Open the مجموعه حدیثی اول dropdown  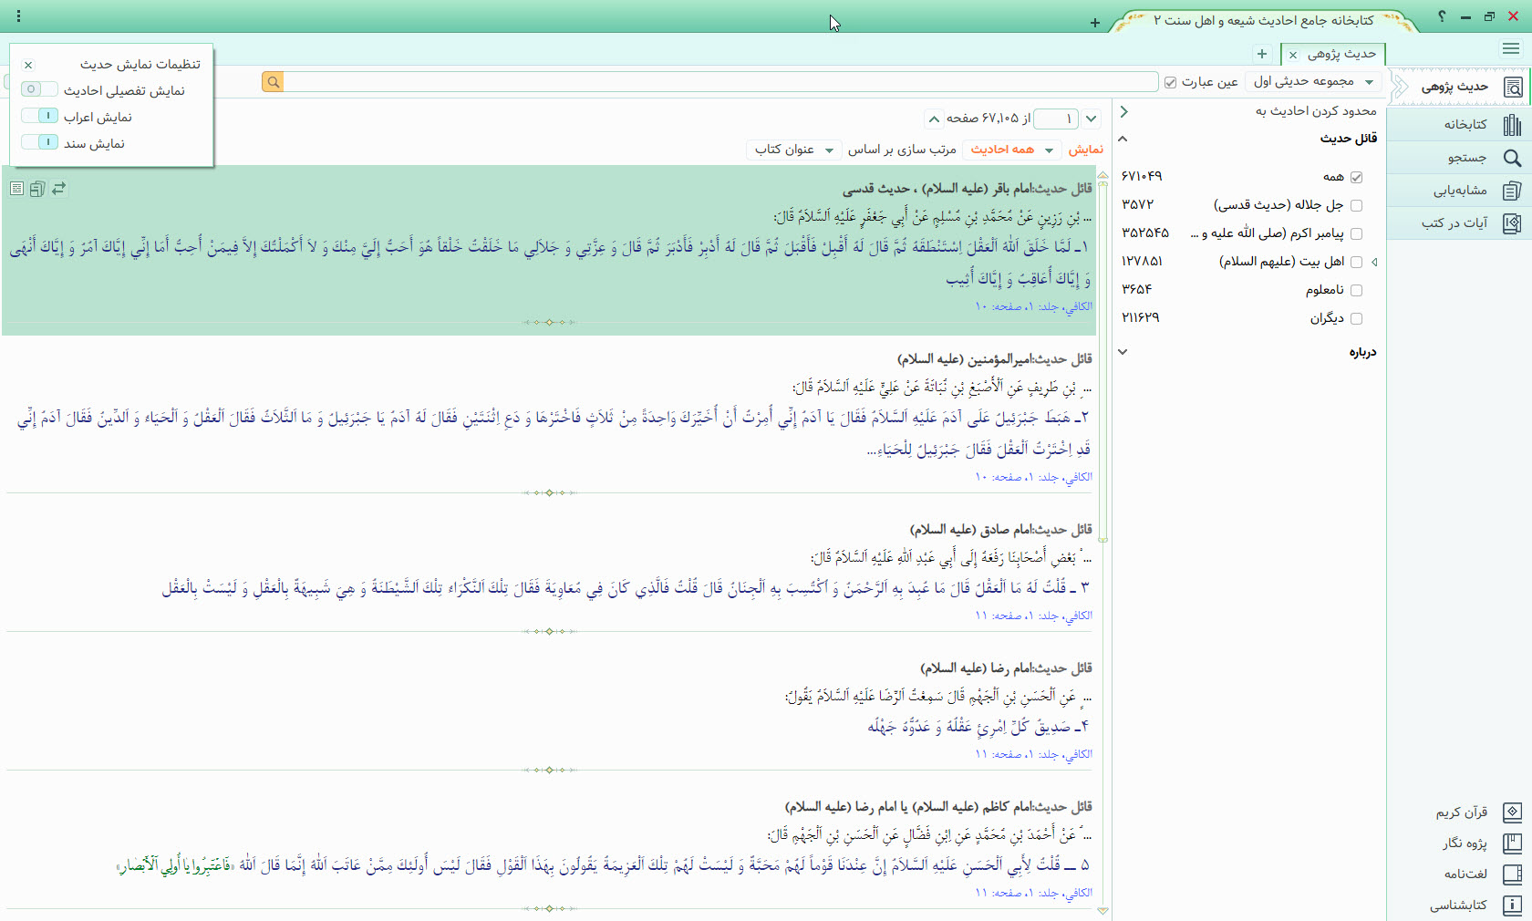1314,82
